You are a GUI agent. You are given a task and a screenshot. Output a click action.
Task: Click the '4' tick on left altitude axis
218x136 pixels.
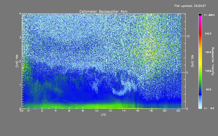20,14
